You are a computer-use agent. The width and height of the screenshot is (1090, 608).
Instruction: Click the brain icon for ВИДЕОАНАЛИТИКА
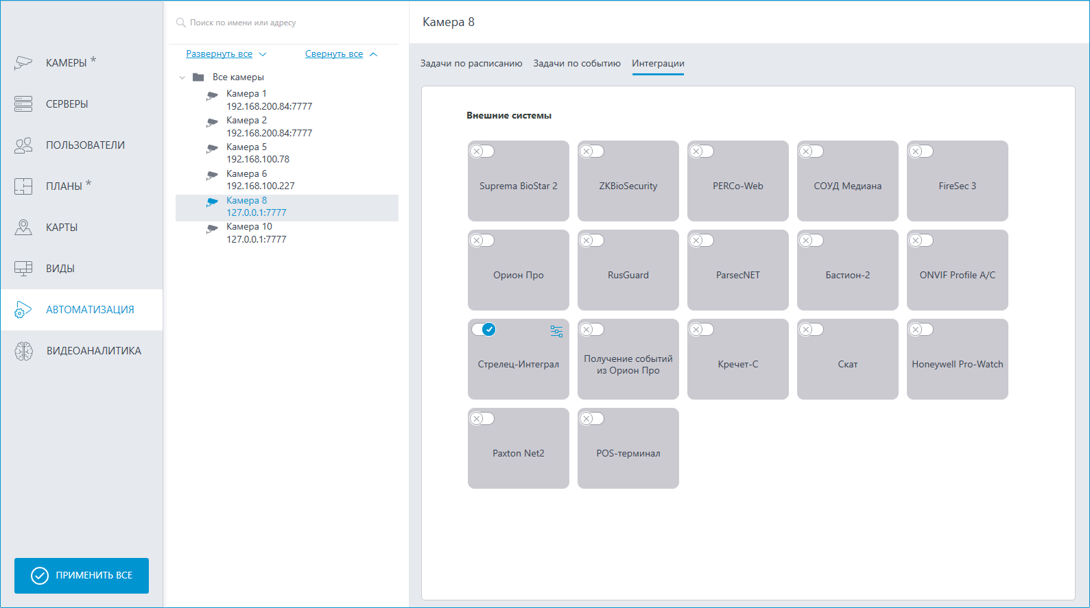(23, 351)
